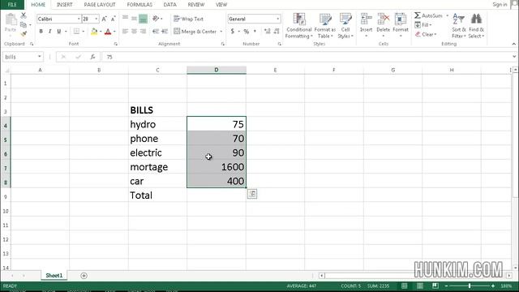Click Increase Decimal icon
Image resolution: width=519 pixels, height=292 pixels.
pyautogui.click(x=267, y=32)
